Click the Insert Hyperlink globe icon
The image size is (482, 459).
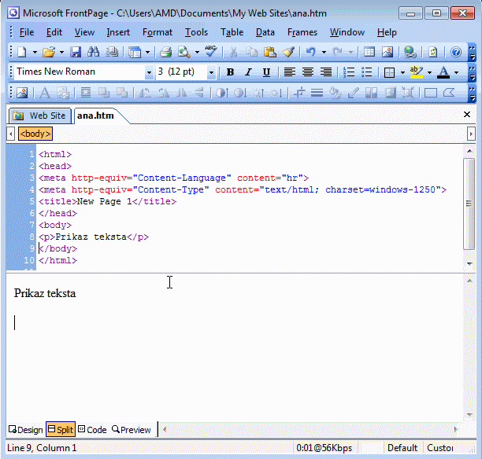(410, 52)
